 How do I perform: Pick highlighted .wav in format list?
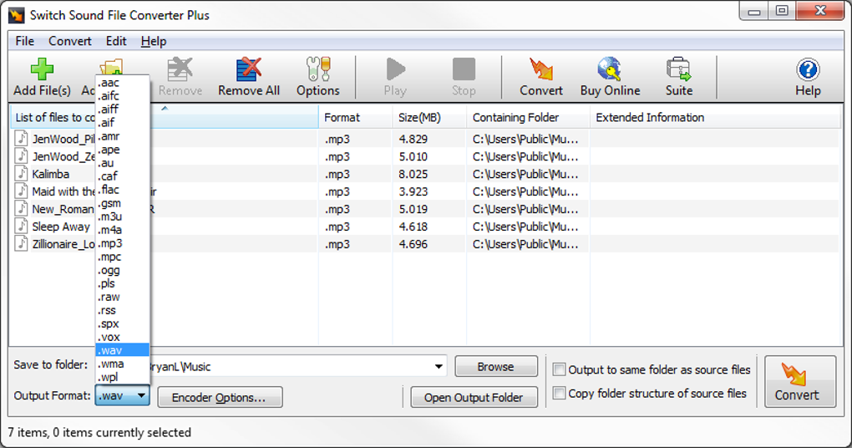pos(122,350)
